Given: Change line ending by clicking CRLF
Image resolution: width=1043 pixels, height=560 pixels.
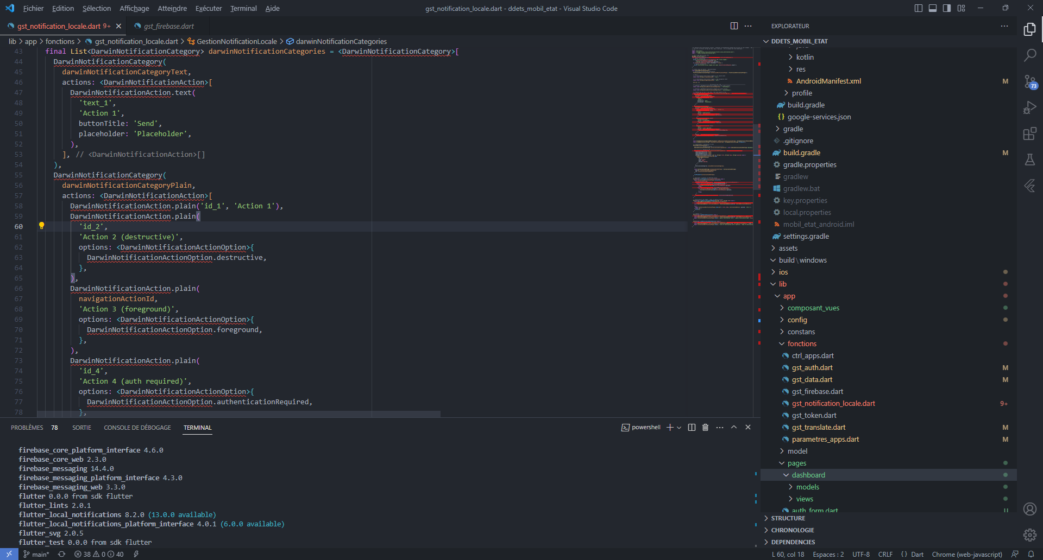Looking at the screenshot, I should (x=885, y=554).
